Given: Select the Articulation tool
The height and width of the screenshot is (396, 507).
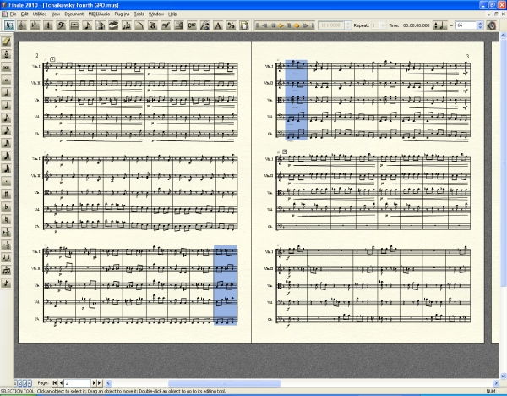Looking at the screenshot, I should click(x=153, y=25).
